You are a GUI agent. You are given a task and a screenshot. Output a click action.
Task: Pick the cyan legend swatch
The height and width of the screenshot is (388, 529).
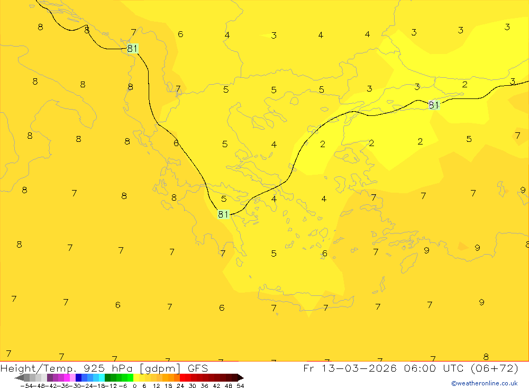(102, 378)
